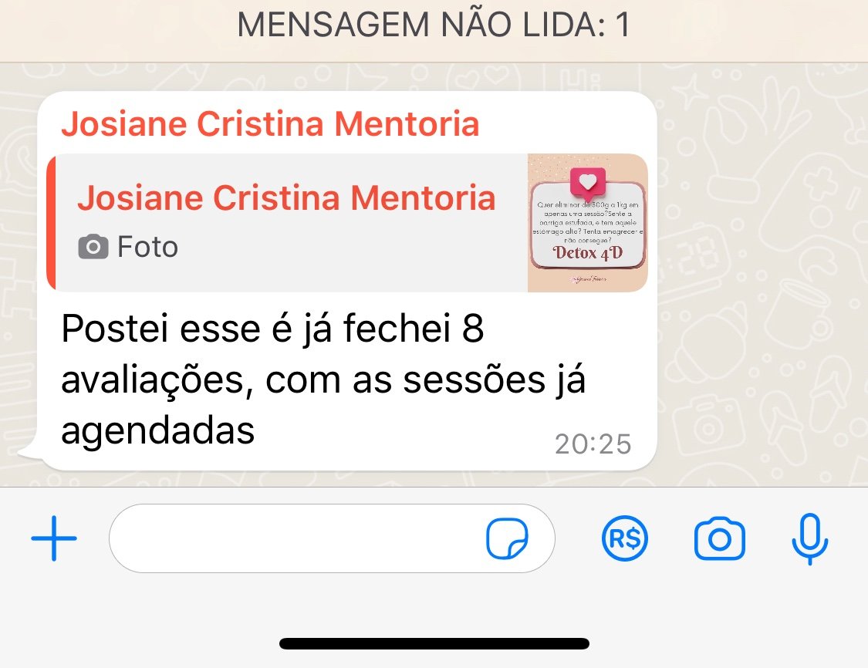Select the Foto label in quoted reply
Screen dimensions: 868x668
click(x=148, y=247)
